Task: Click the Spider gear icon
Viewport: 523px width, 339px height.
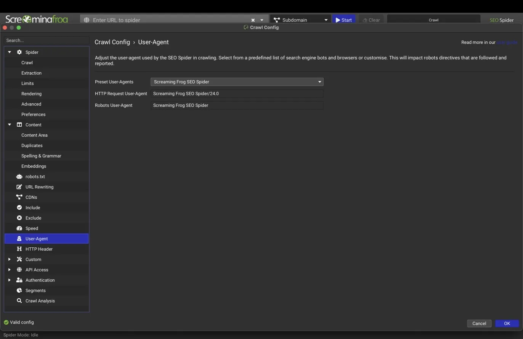Action: (x=19, y=52)
